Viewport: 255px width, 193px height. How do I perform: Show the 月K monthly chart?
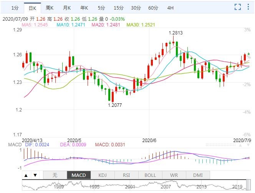(x=67, y=8)
